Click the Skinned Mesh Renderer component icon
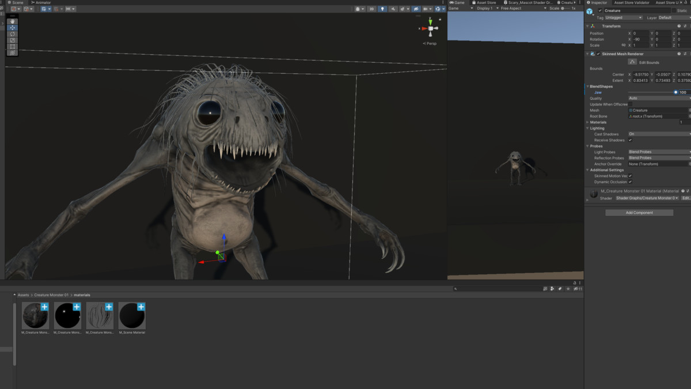Image resolution: width=691 pixels, height=389 pixels. 591,54
